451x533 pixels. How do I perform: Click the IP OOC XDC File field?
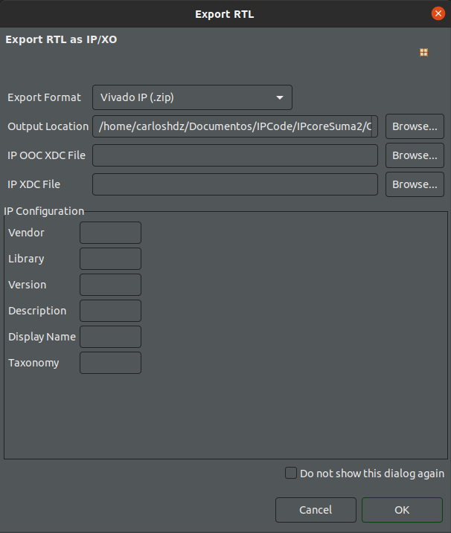click(x=235, y=155)
